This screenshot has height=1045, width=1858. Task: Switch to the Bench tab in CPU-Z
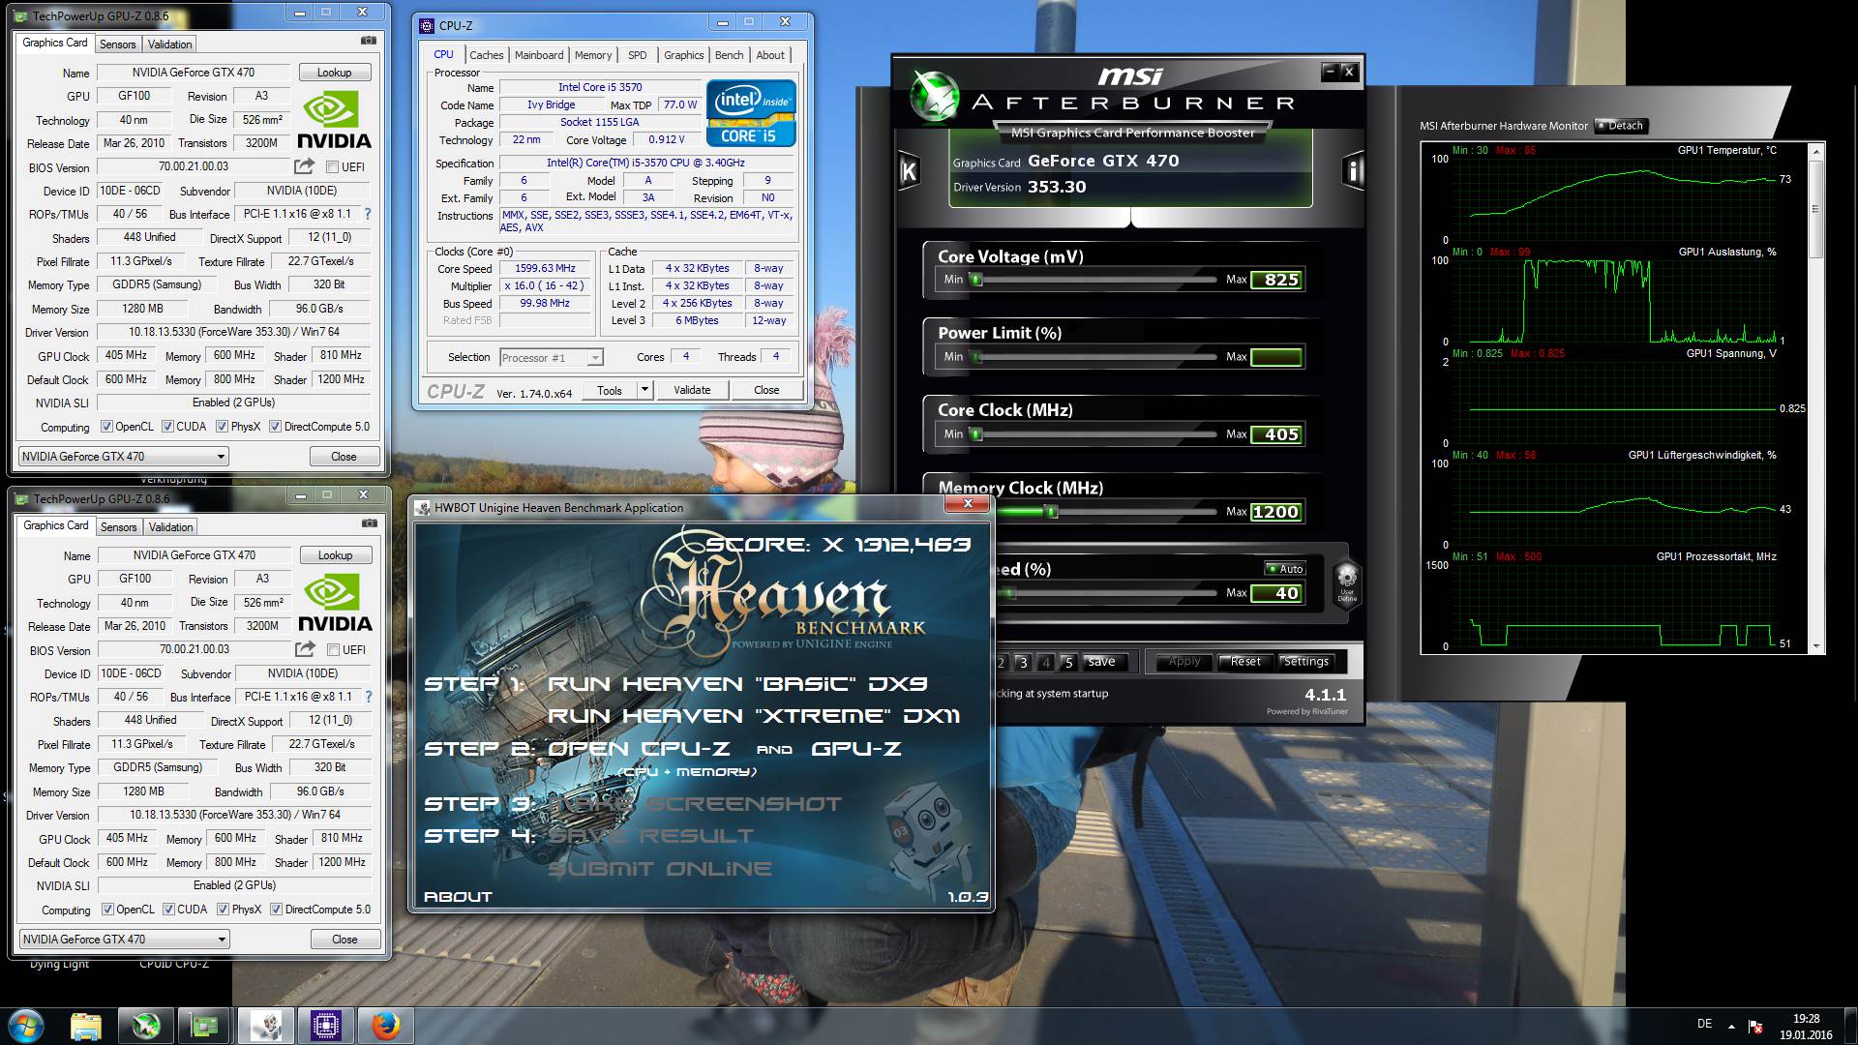tap(729, 55)
